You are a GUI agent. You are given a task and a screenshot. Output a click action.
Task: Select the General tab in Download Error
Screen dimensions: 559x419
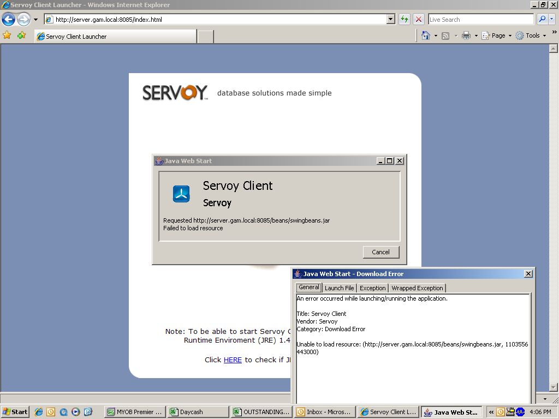point(309,287)
